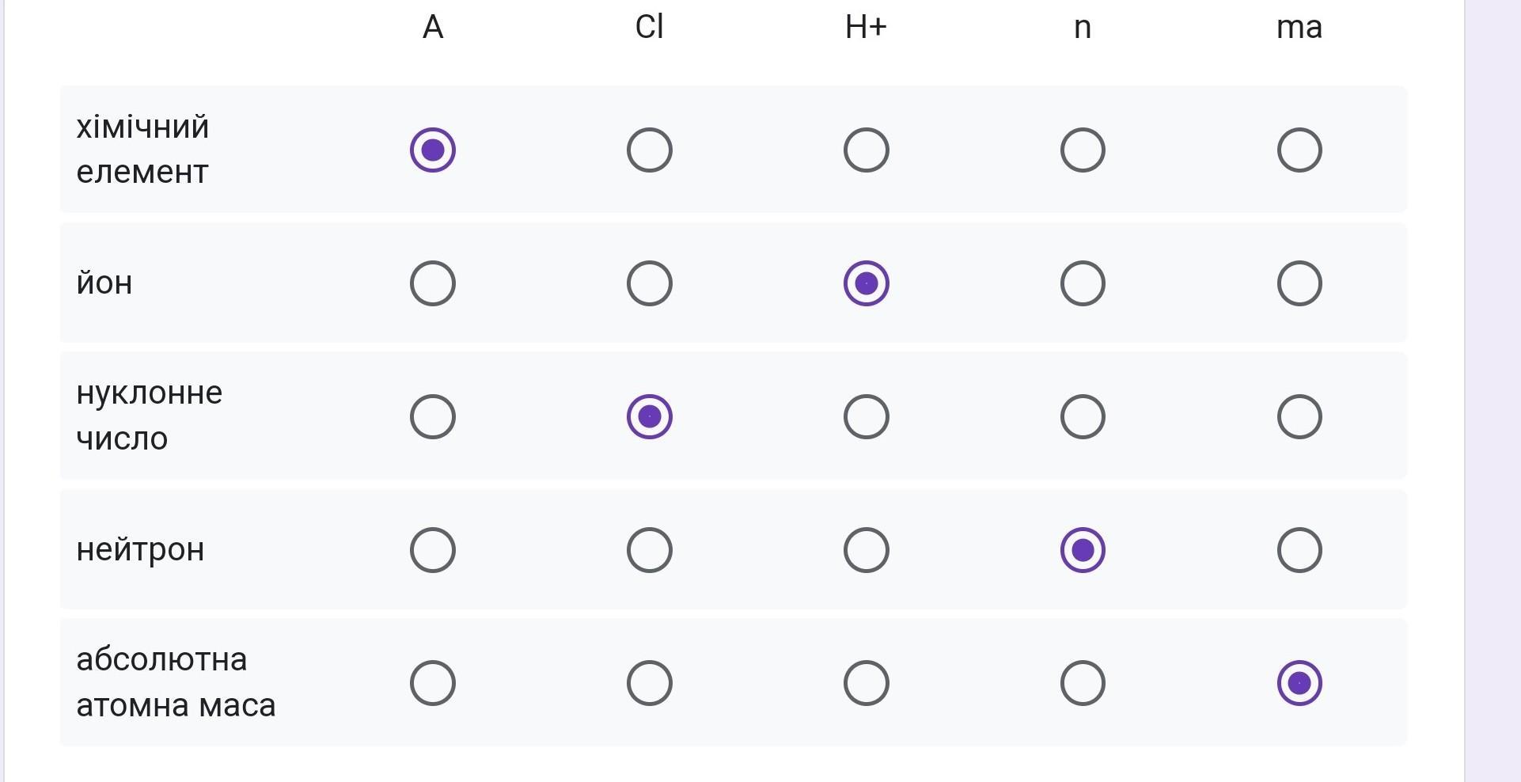Select H+ for хімічний елемент row

866,150
